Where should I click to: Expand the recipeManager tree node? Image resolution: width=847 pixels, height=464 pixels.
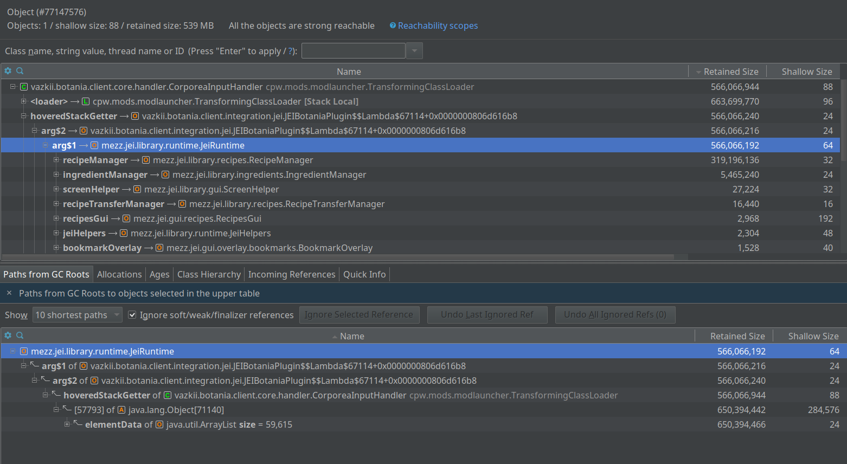pyautogui.click(x=56, y=159)
